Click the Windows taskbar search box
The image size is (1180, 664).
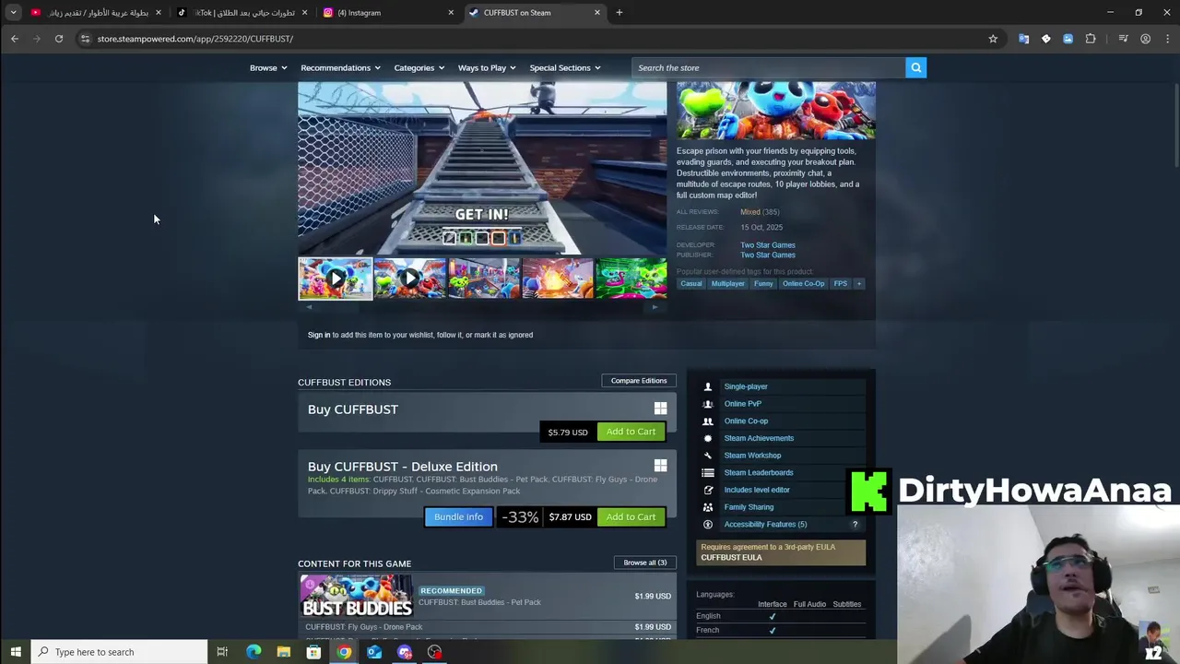point(120,652)
